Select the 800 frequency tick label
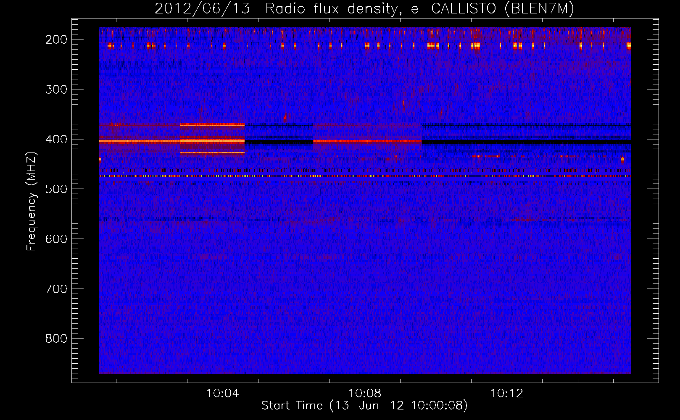Screen dimensions: 680x420 click(56, 339)
